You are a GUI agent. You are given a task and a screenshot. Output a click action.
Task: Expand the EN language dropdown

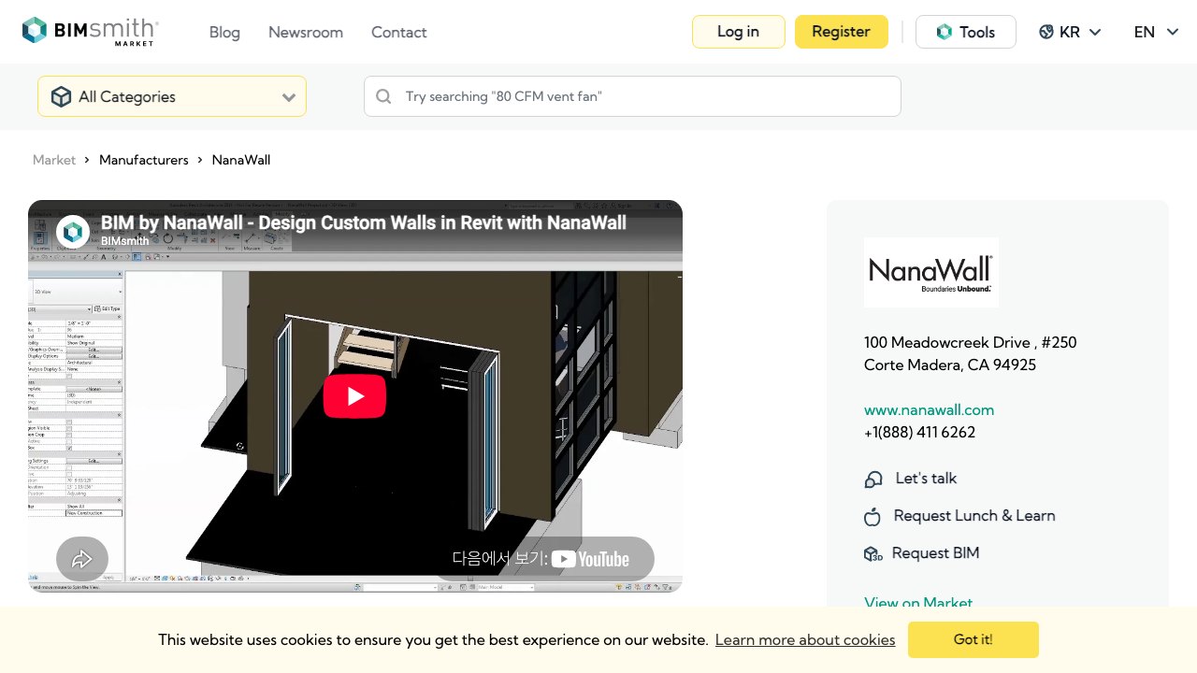[1157, 32]
